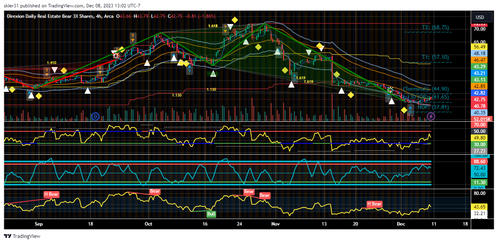
Task: Click the TradingView logo at bottom left
Action: [x=22, y=236]
